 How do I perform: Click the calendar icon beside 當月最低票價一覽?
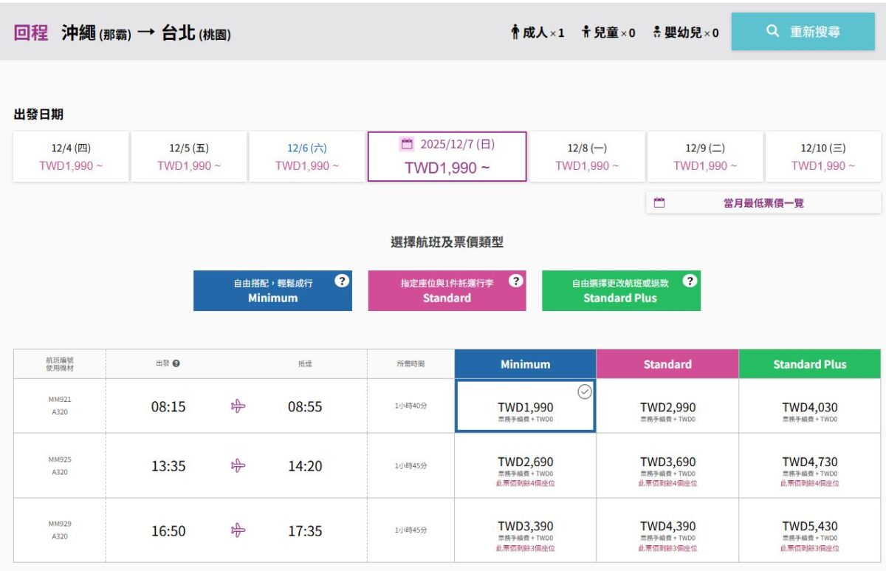pyautogui.click(x=659, y=202)
